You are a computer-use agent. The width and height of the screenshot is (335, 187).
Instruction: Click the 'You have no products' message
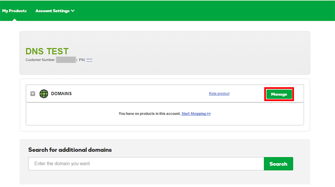149,114
